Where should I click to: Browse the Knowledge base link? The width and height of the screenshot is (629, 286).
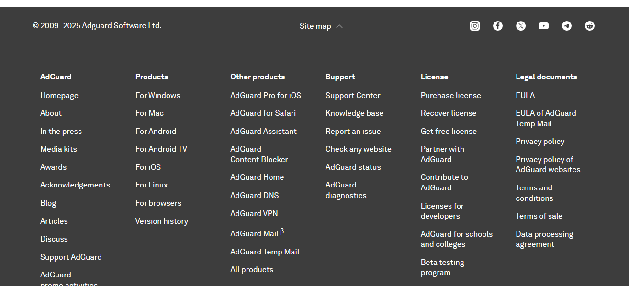tap(354, 113)
